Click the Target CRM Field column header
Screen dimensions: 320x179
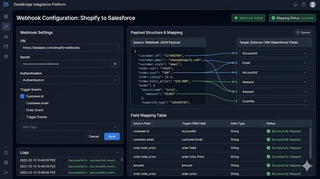click(x=193, y=123)
